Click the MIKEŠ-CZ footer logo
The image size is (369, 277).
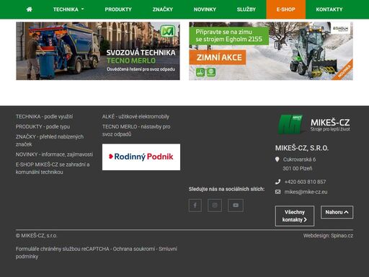pos(314,124)
